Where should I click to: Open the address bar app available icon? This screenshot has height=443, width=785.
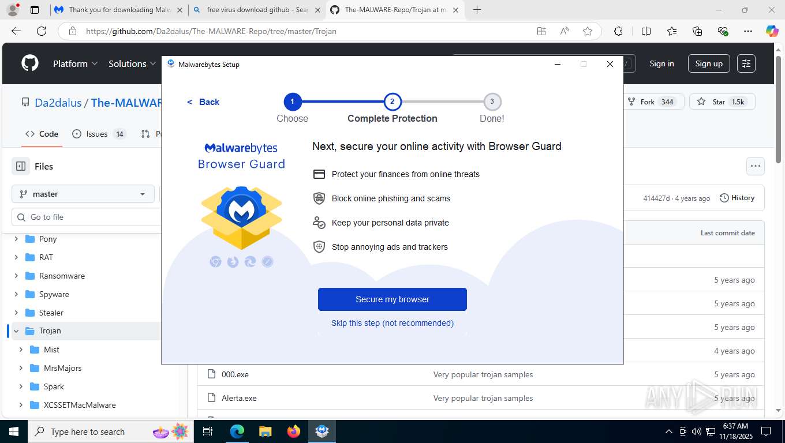point(541,31)
